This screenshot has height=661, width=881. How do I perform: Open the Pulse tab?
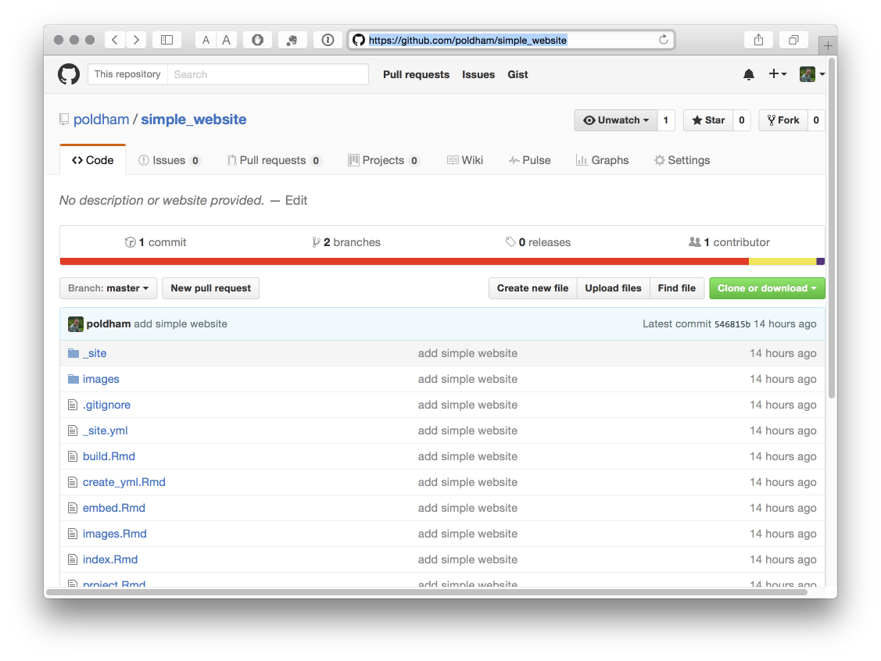pyautogui.click(x=529, y=160)
